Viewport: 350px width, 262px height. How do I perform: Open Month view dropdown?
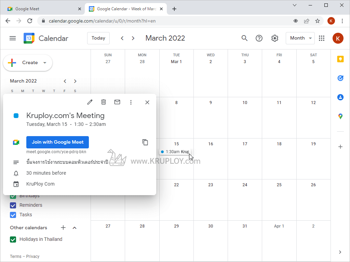coord(300,38)
